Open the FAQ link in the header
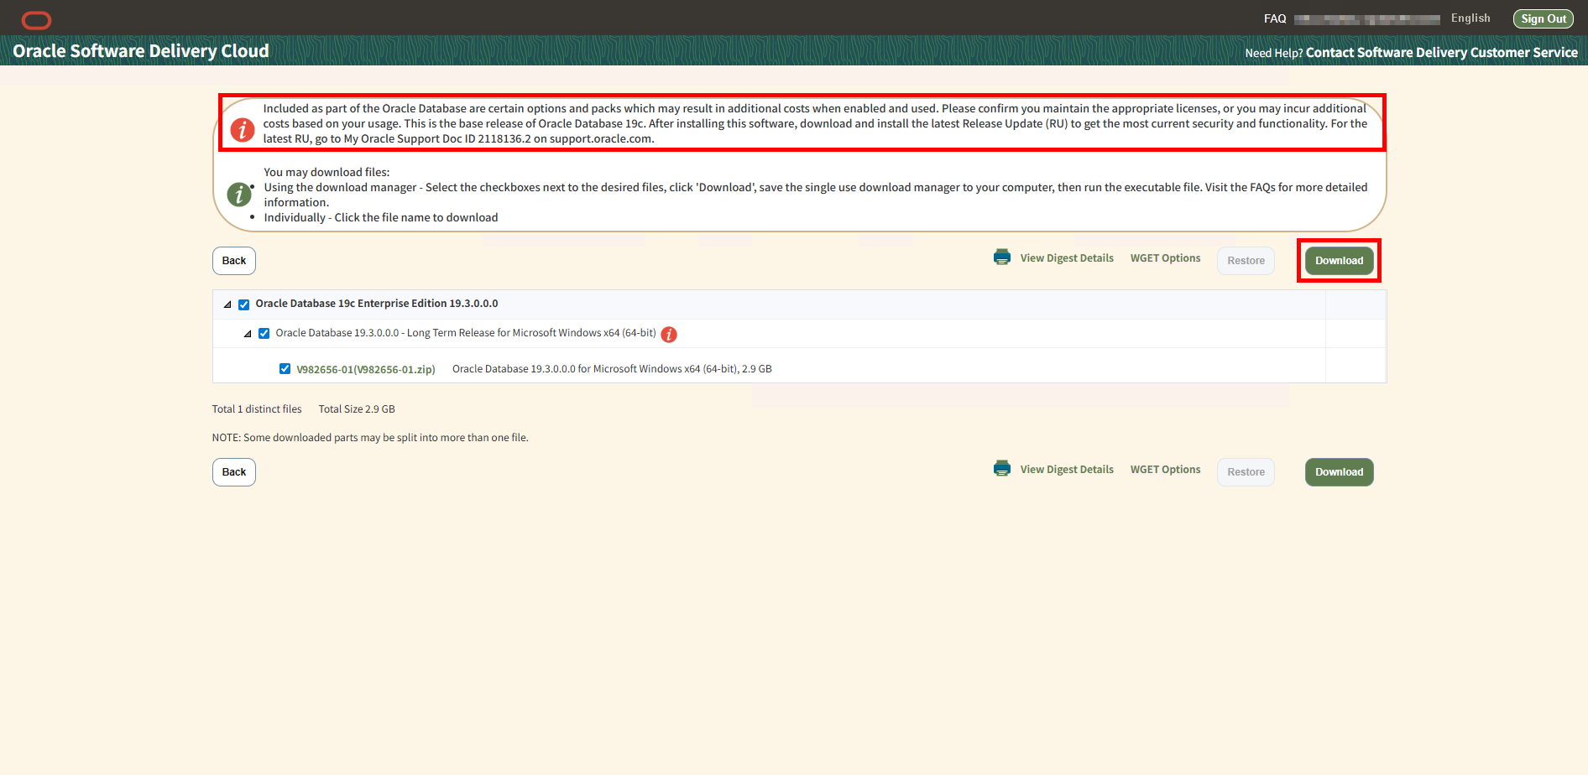This screenshot has width=1588, height=775. [x=1275, y=18]
